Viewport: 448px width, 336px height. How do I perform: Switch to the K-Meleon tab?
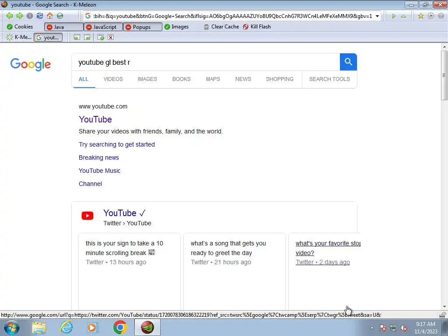pos(19,37)
